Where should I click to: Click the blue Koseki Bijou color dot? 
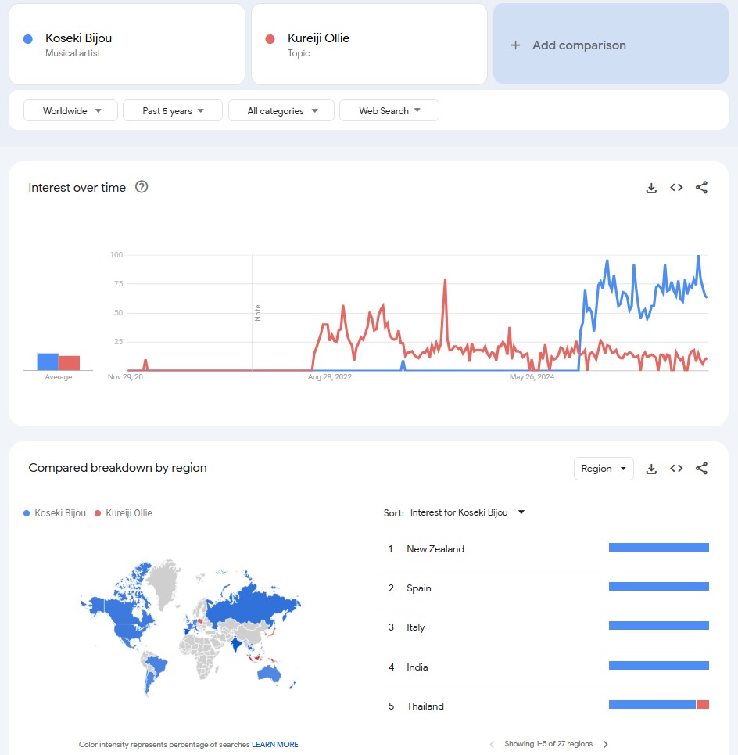pyautogui.click(x=28, y=39)
